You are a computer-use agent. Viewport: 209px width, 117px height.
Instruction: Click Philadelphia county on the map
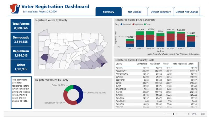pos(103,64)
